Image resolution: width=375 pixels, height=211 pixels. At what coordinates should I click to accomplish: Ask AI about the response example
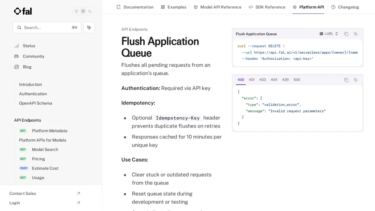tap(356, 80)
